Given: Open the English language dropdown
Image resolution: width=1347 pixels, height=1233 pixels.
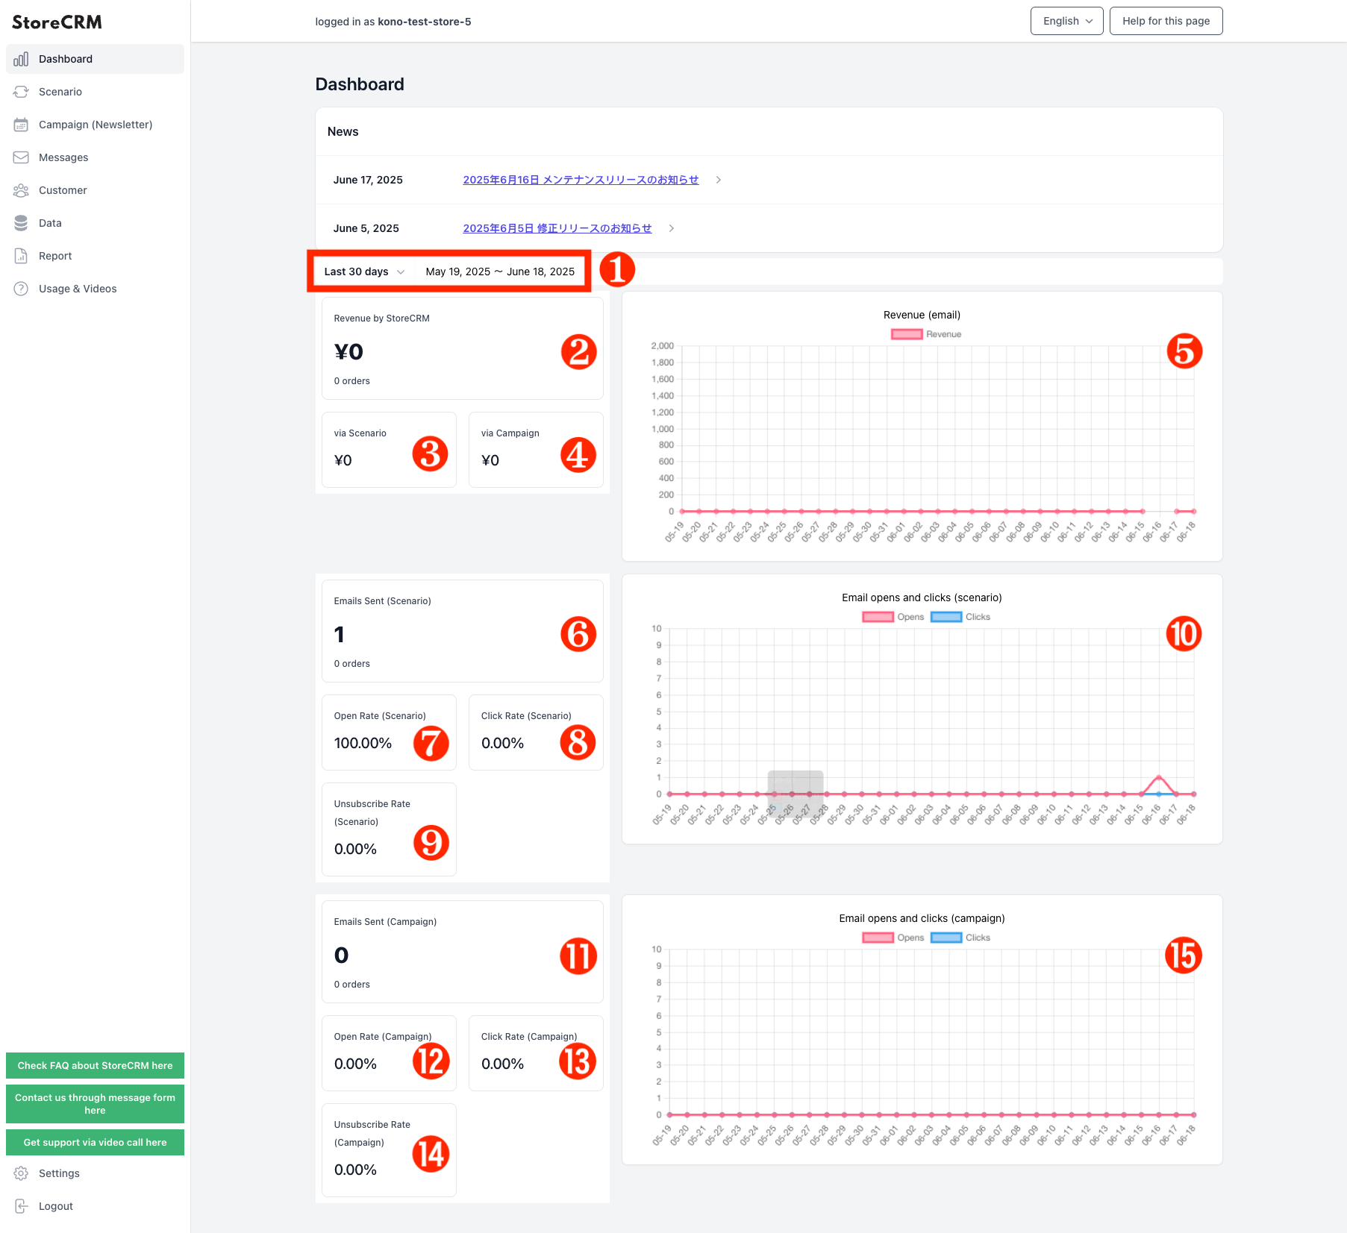Looking at the screenshot, I should point(1066,21).
